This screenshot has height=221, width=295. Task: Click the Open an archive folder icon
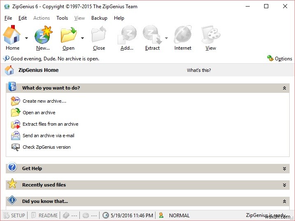[15, 113]
